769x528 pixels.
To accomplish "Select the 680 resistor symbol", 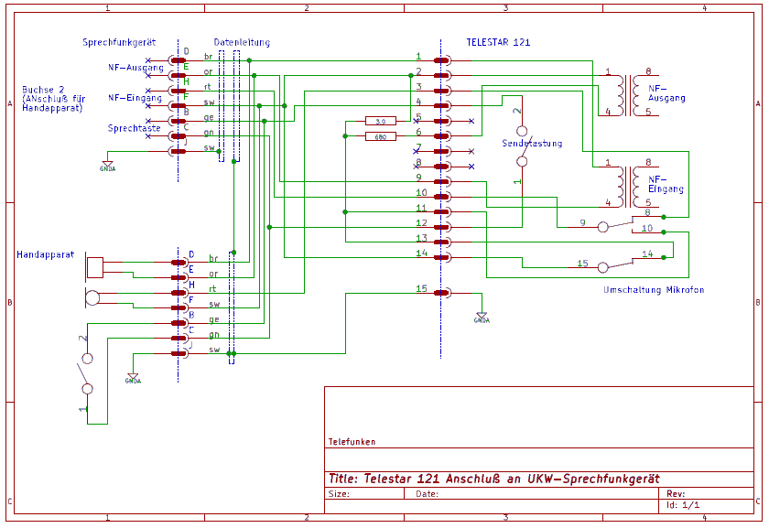I will [x=381, y=136].
